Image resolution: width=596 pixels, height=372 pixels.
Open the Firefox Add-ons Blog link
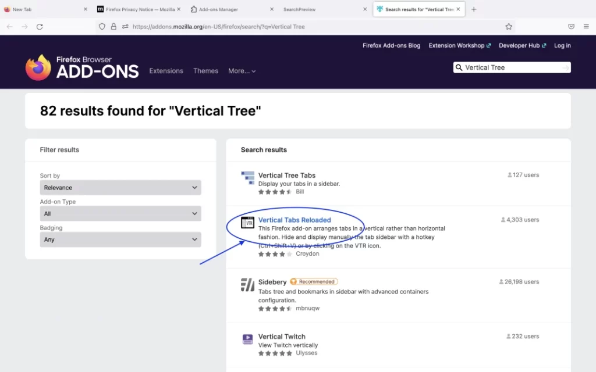pos(392,45)
